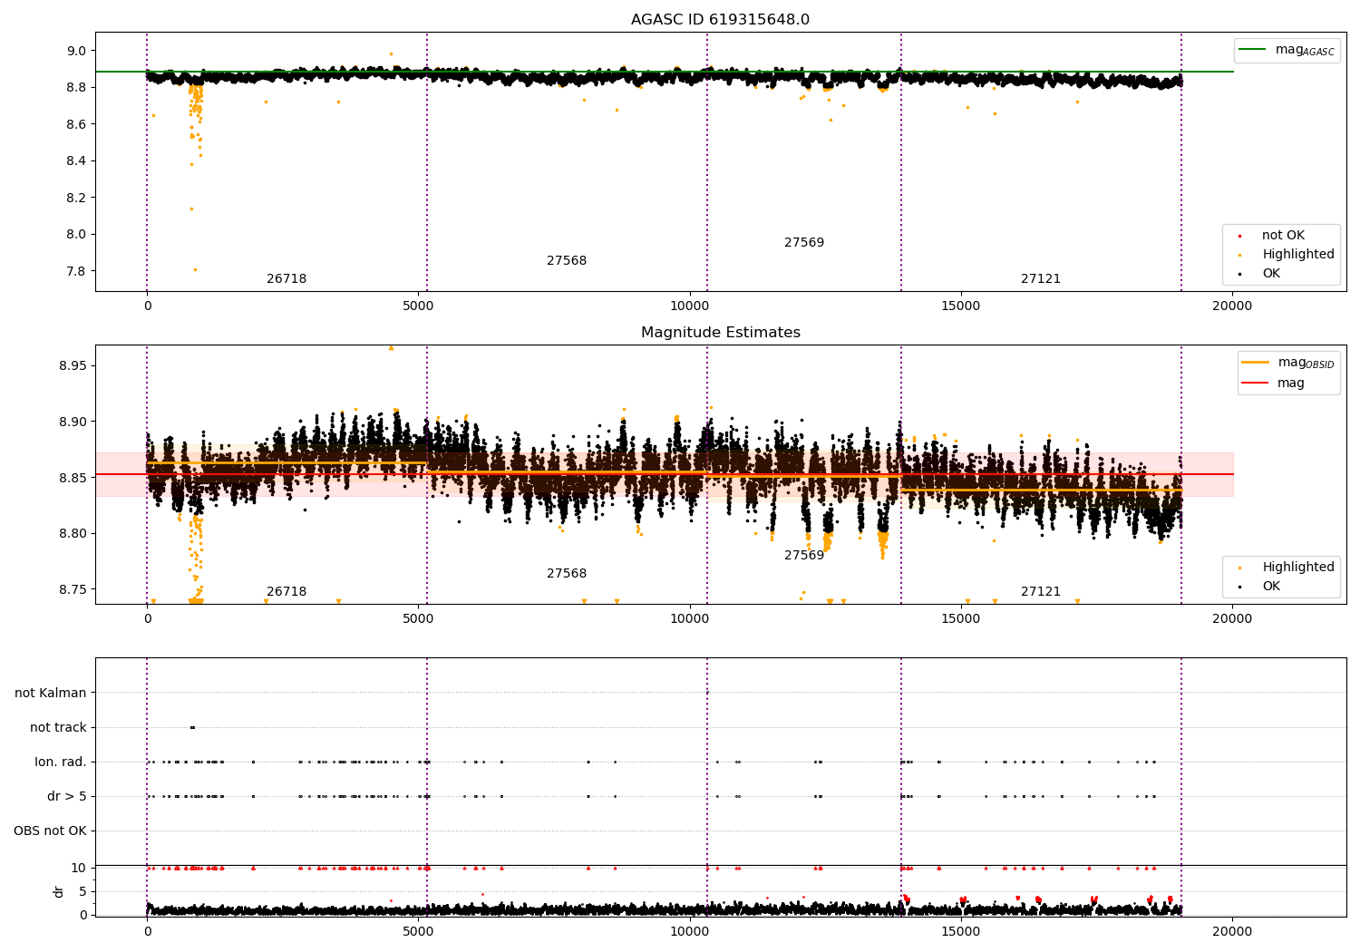Click obsid label 27568 in Magnitude Estimates plot

pos(567,574)
